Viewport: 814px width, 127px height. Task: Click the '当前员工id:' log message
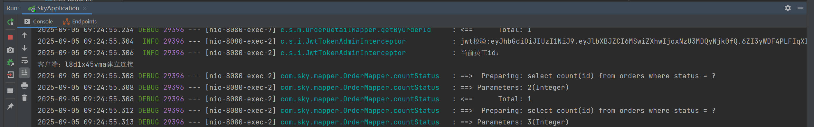tap(479, 53)
